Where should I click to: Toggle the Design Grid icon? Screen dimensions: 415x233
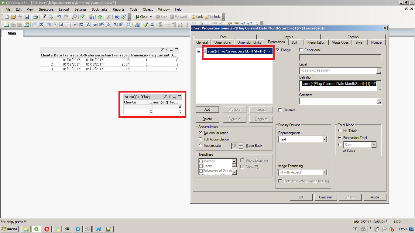152,25
